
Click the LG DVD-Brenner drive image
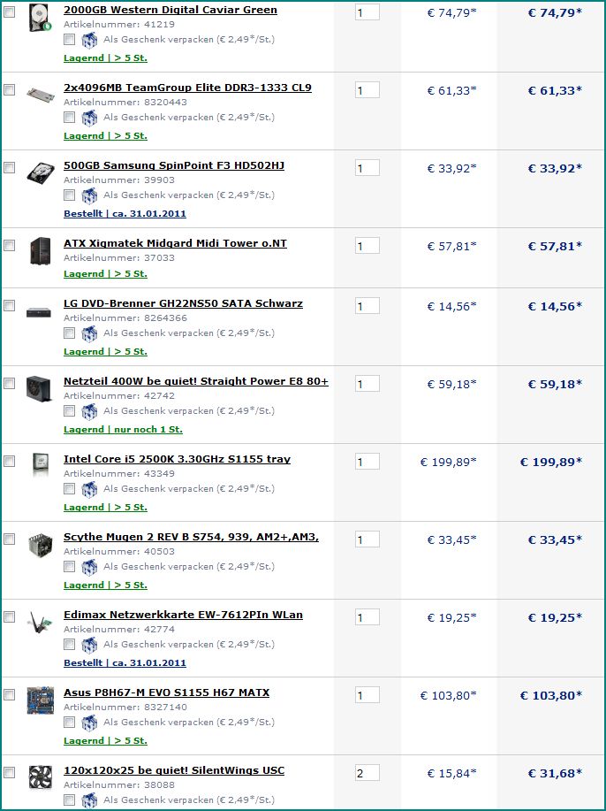point(41,310)
